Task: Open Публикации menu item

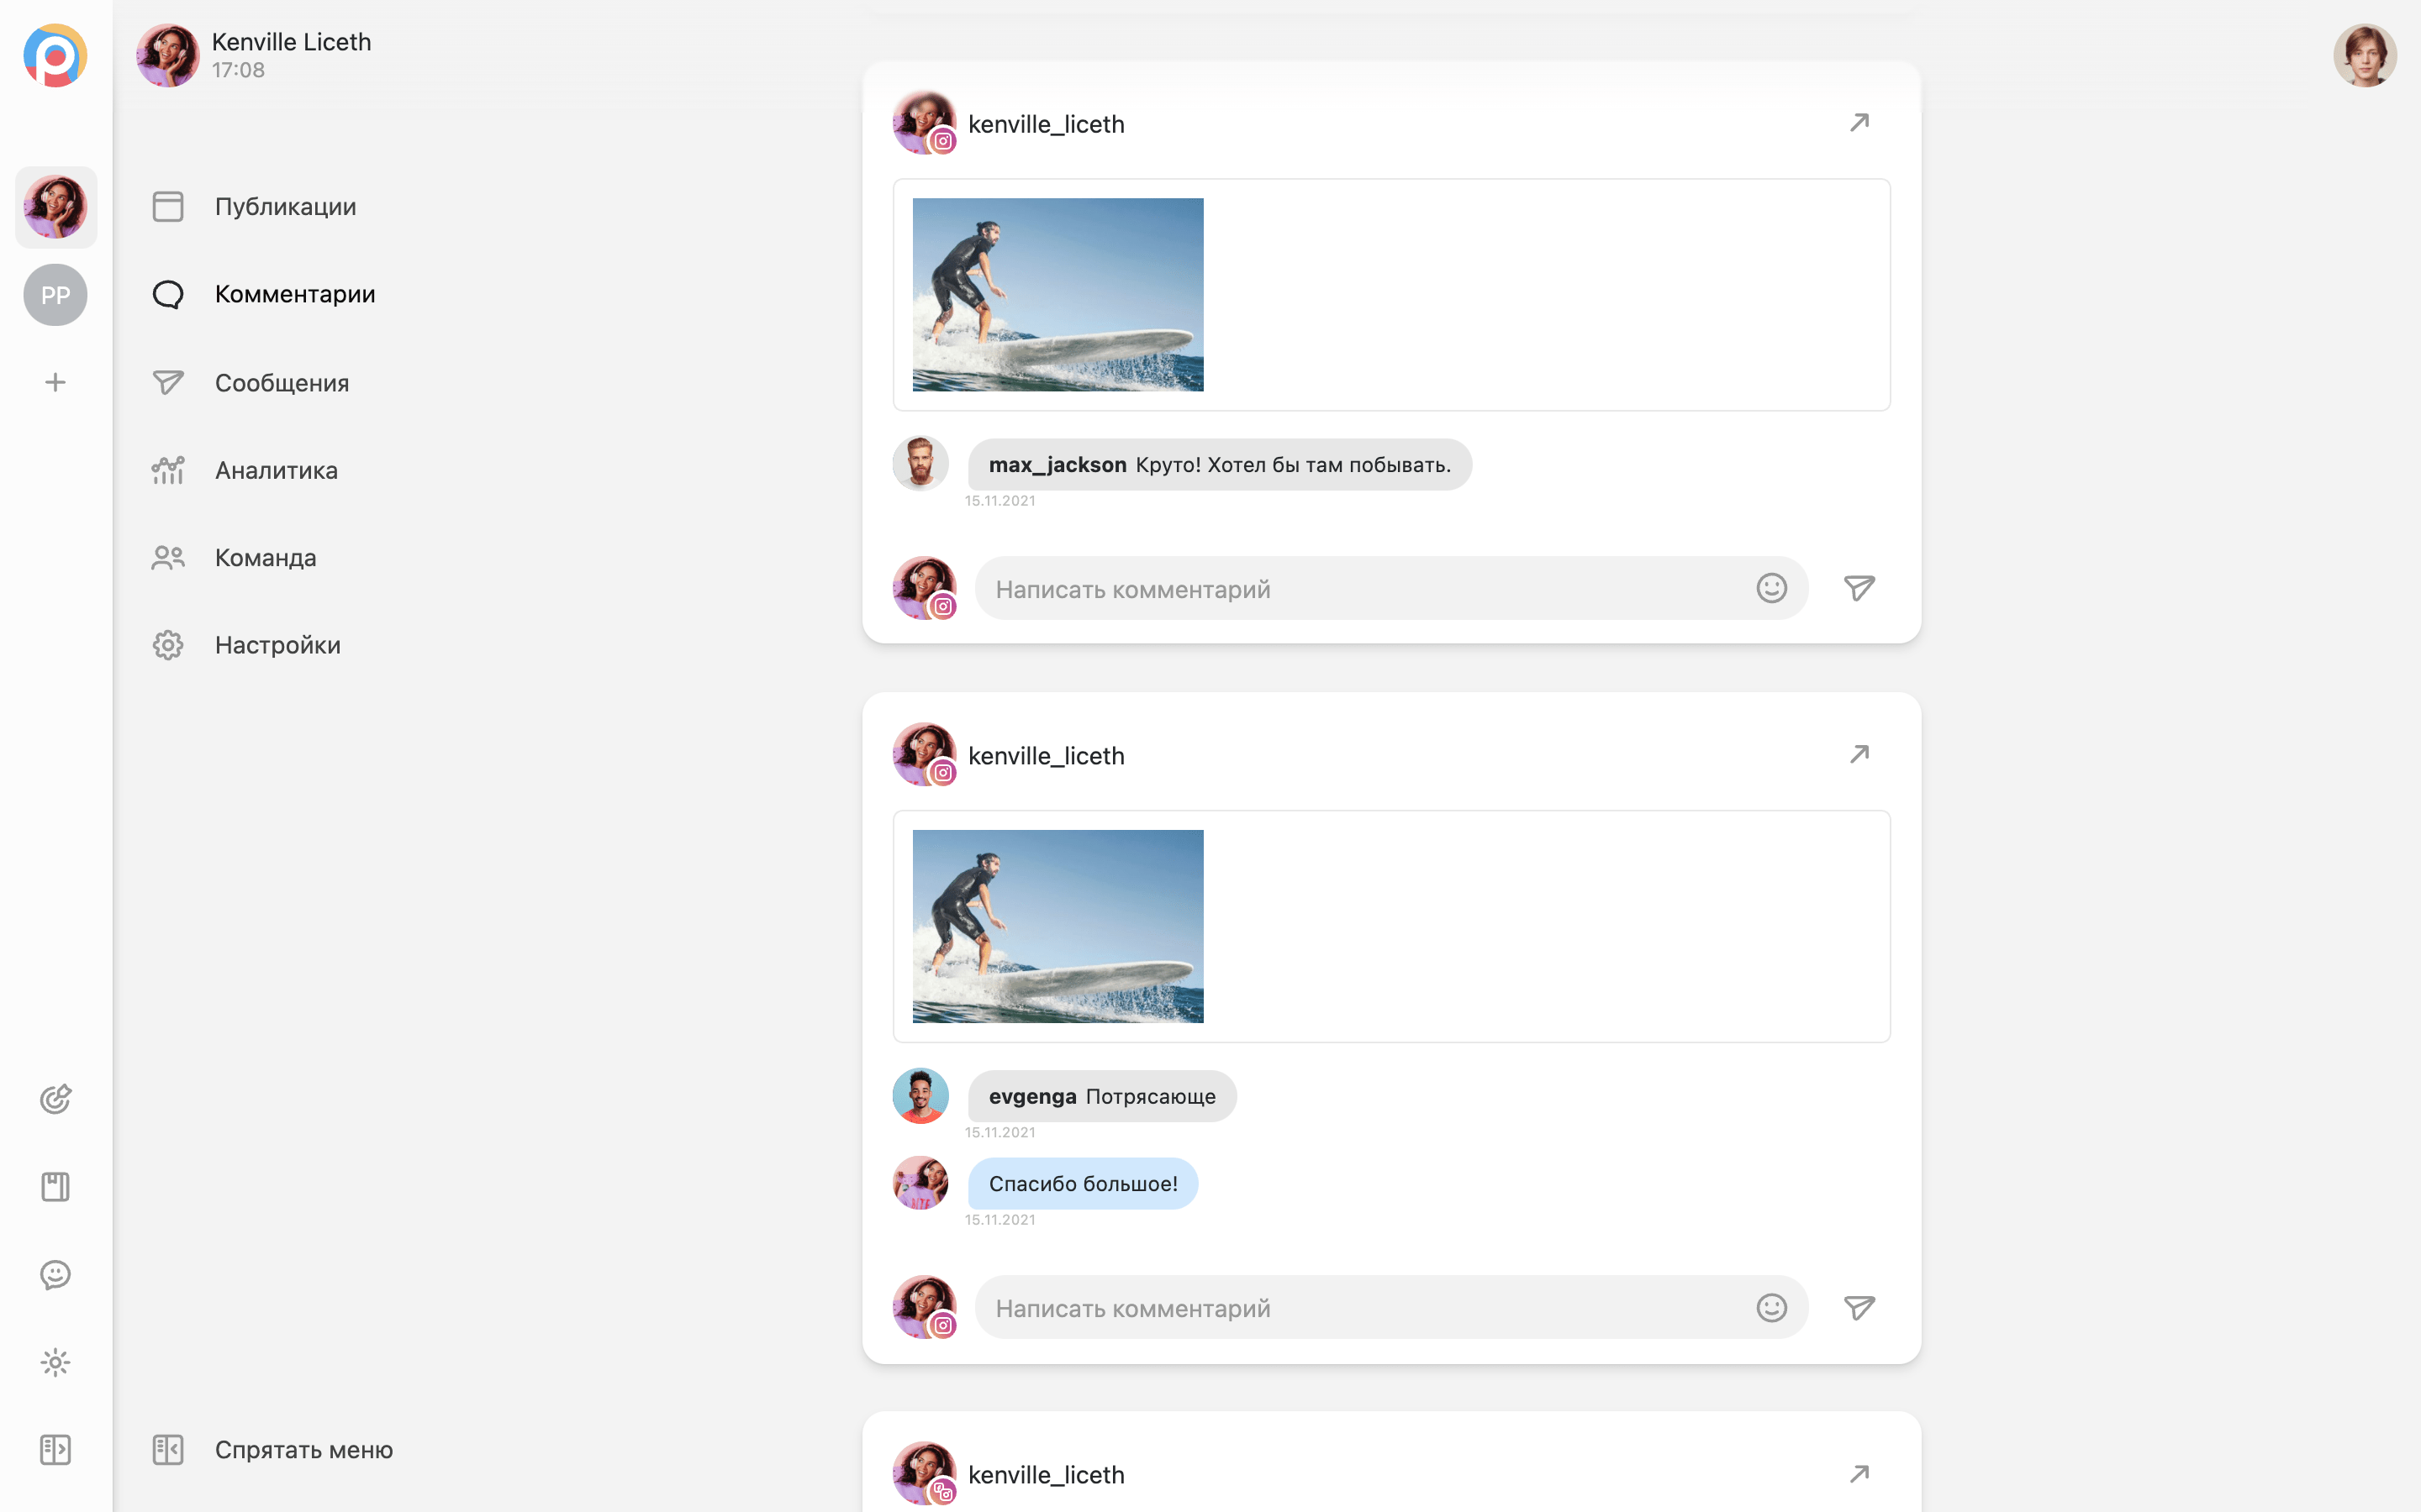Action: tap(285, 207)
